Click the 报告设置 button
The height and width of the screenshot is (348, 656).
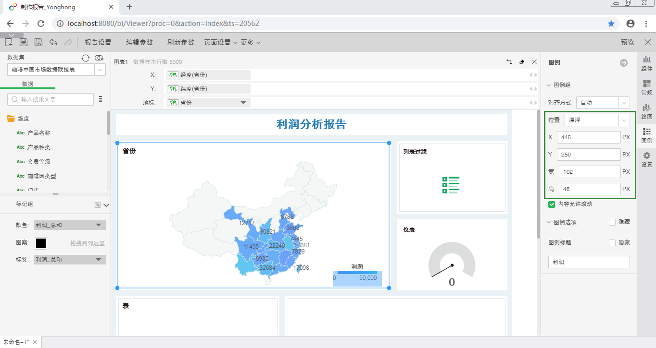(x=98, y=42)
